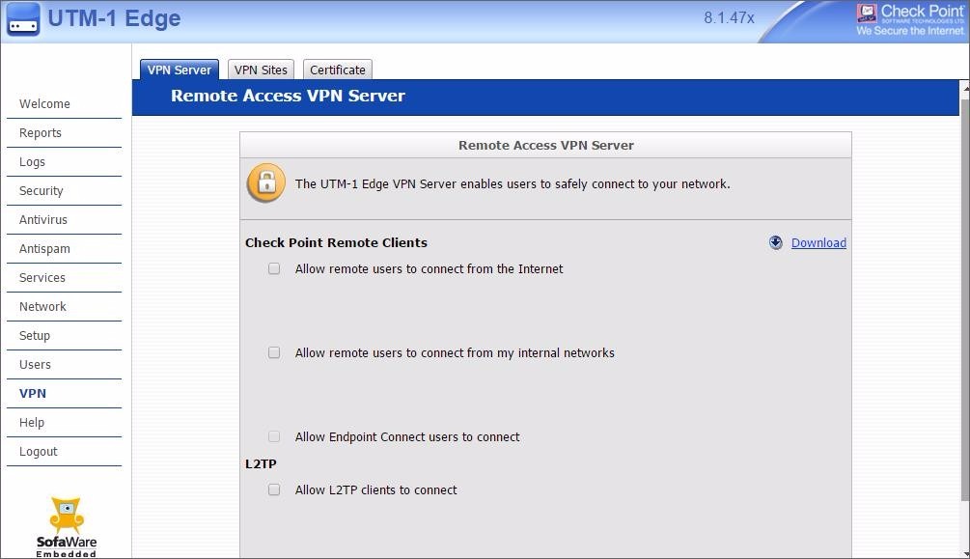This screenshot has height=559, width=970.
Task: Open the Certificate tab
Action: pos(338,70)
